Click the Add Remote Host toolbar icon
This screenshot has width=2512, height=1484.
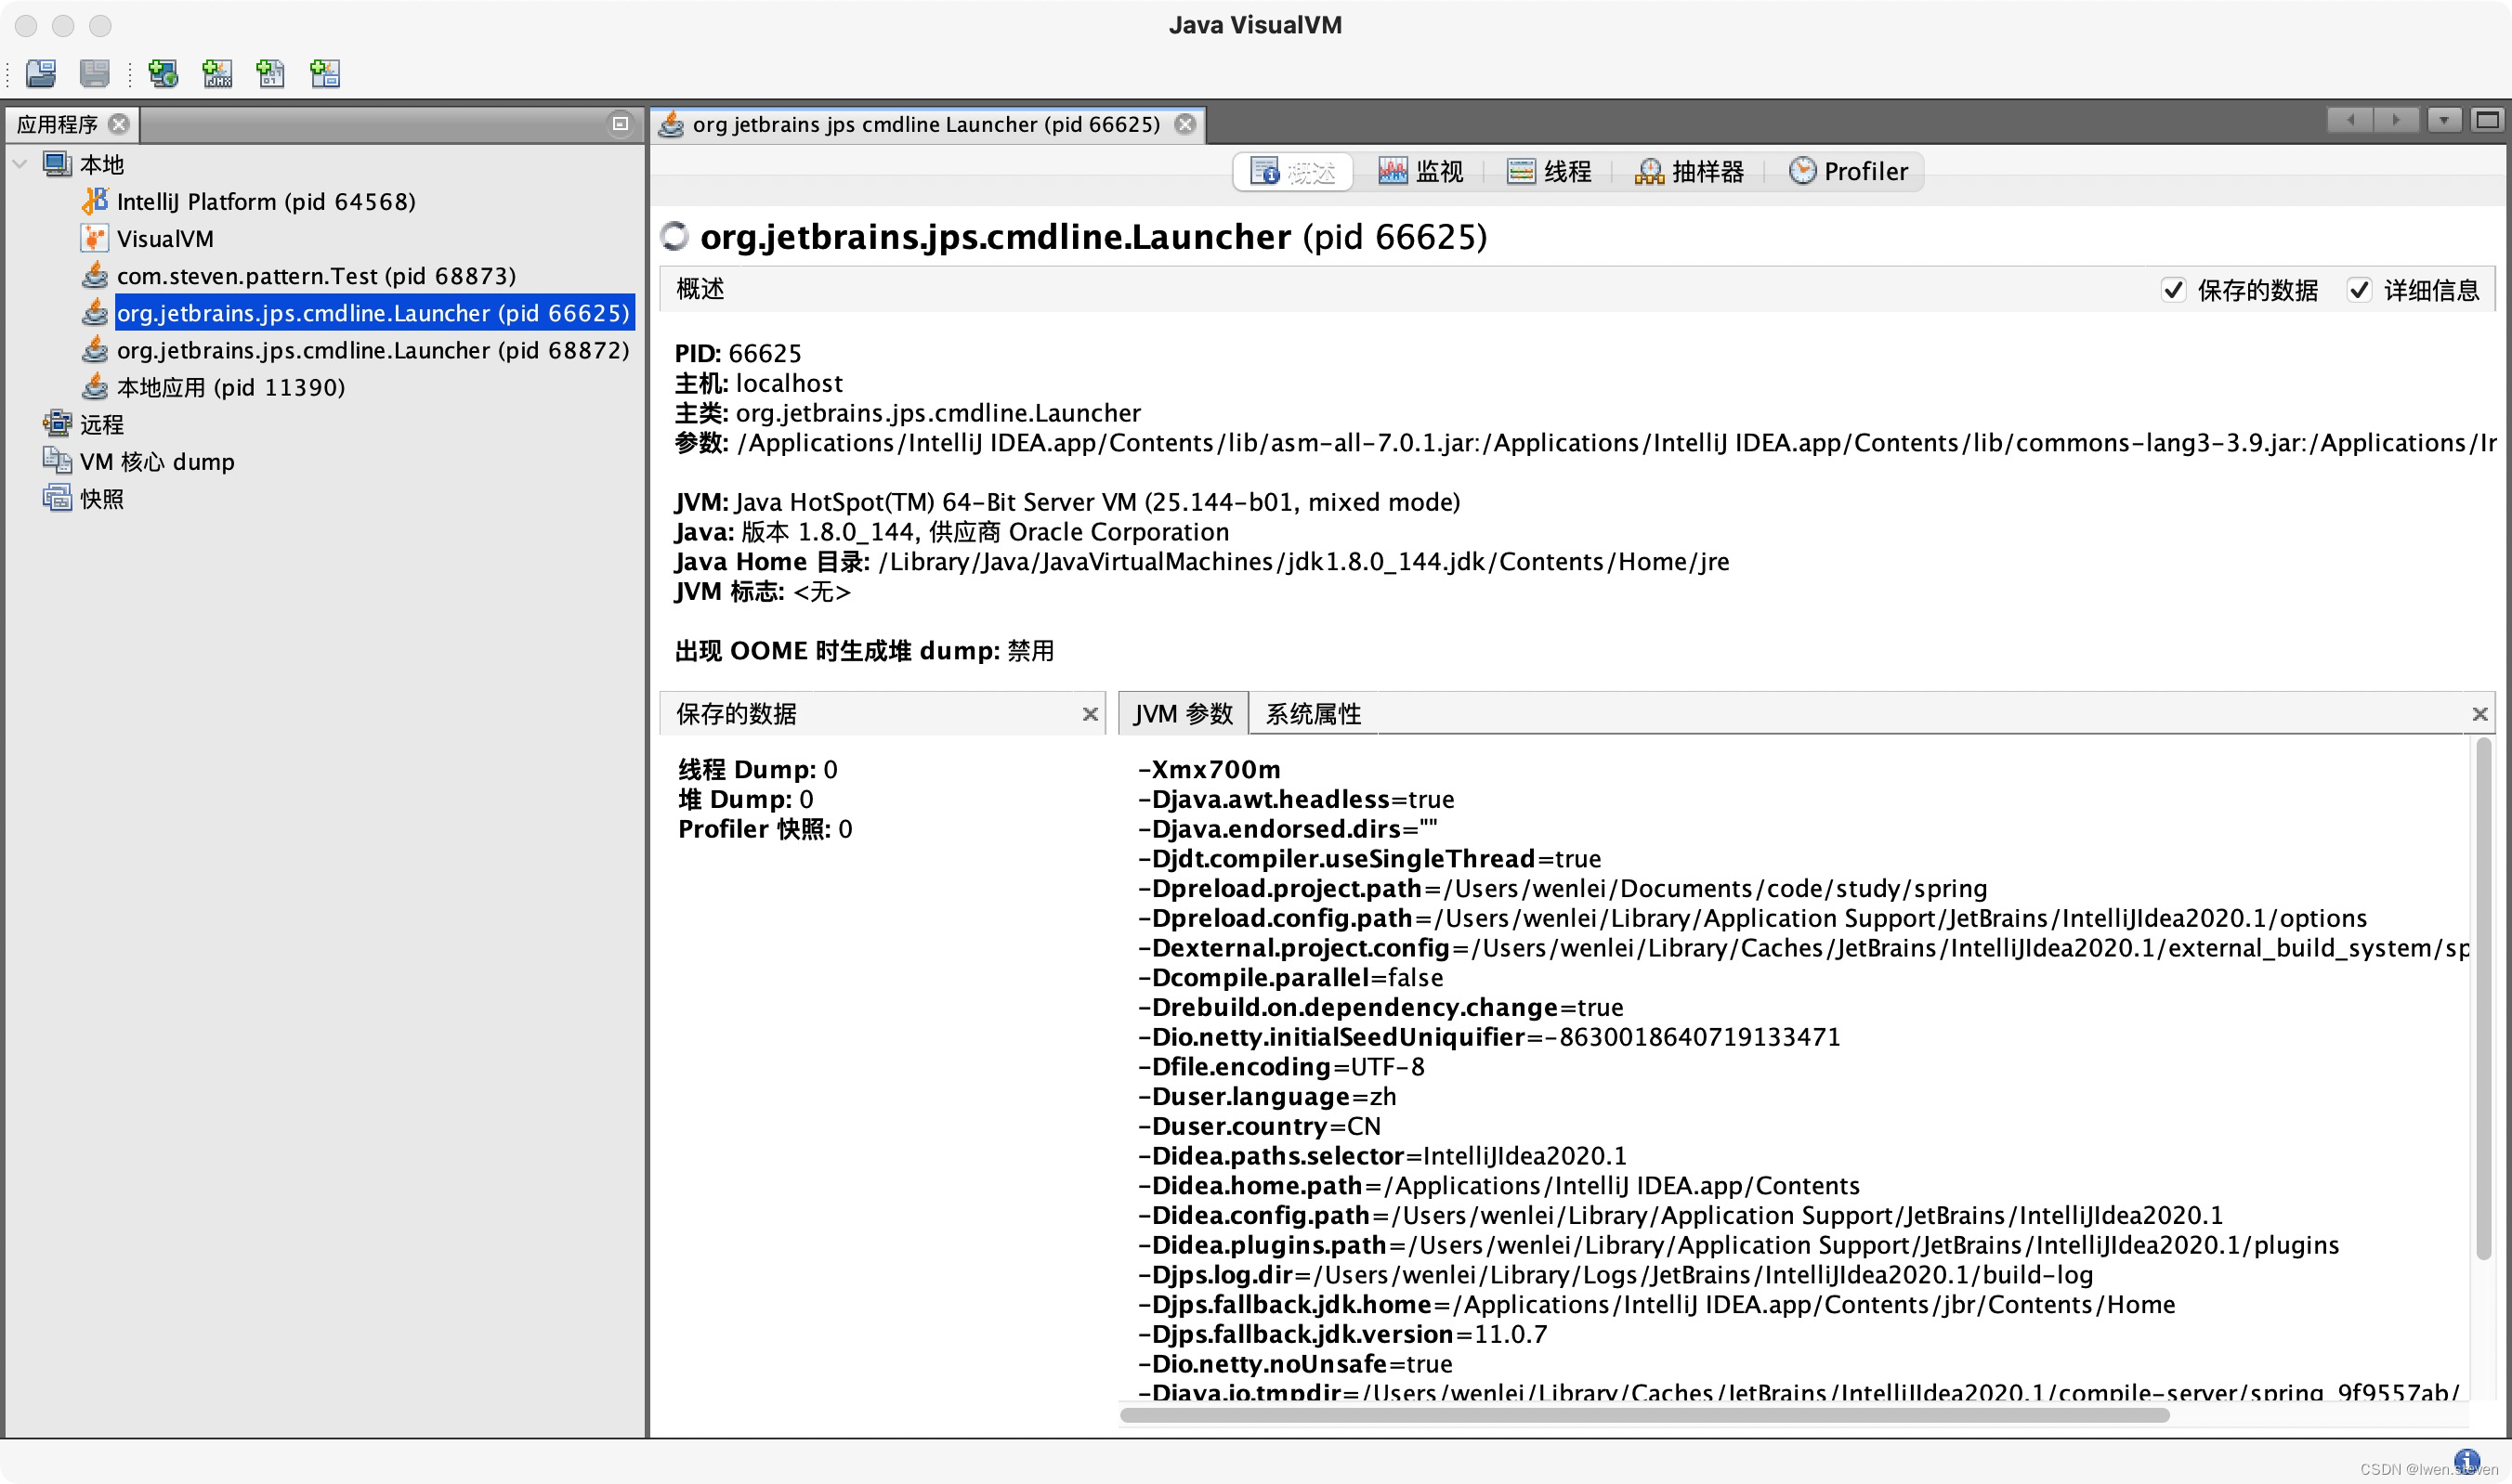pyautogui.click(x=164, y=73)
